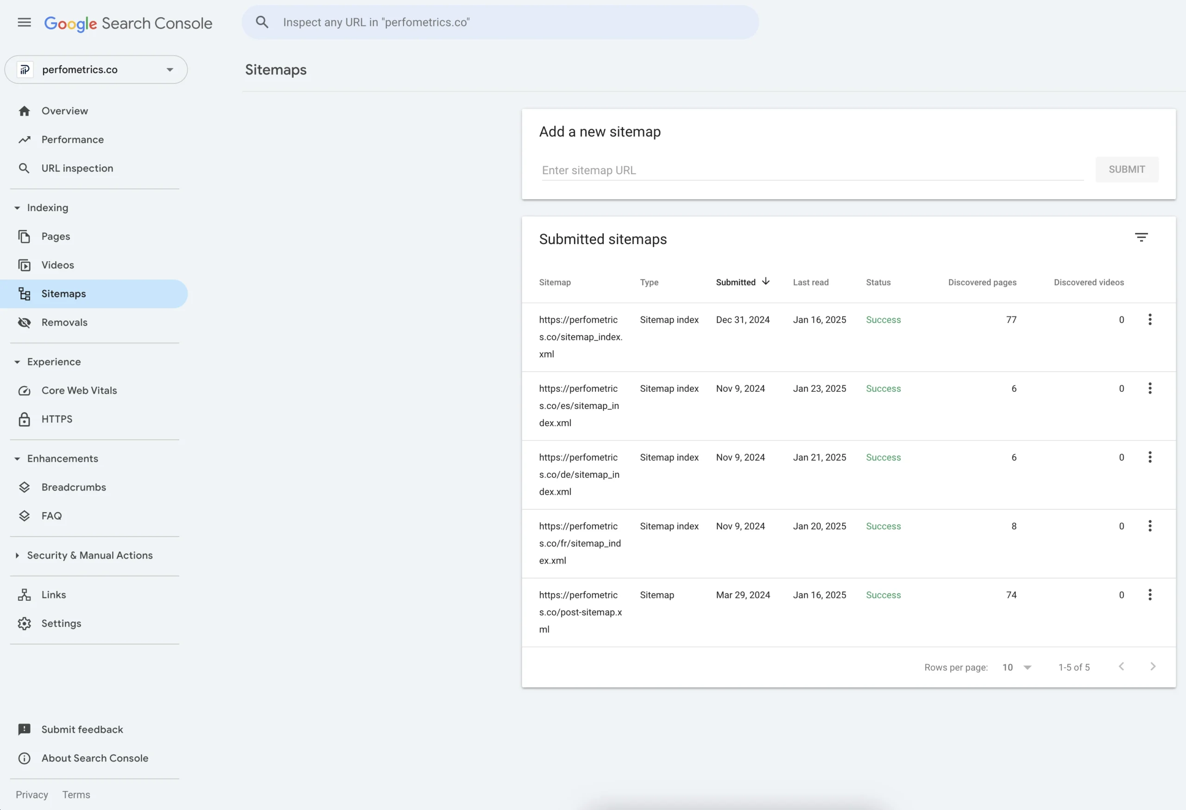Sort by the Last read column header

click(810, 282)
